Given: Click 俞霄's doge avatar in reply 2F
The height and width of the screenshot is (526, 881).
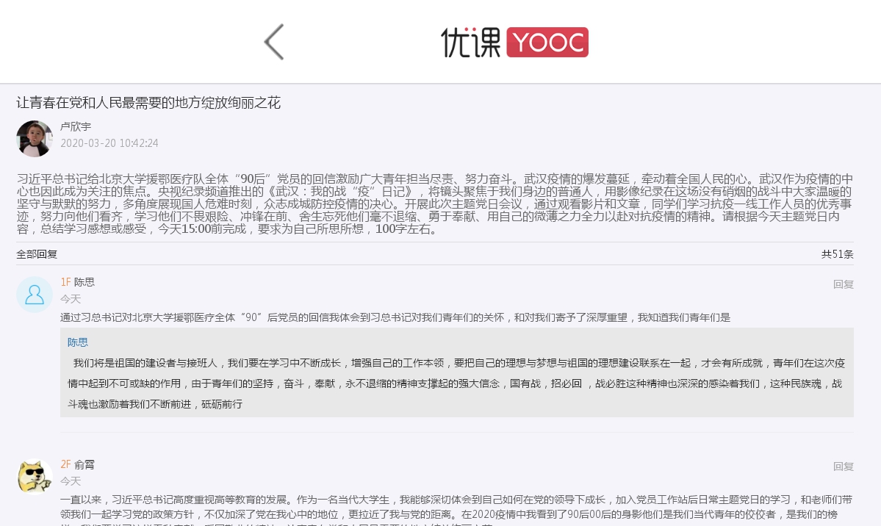Looking at the screenshot, I should pyautogui.click(x=34, y=476).
